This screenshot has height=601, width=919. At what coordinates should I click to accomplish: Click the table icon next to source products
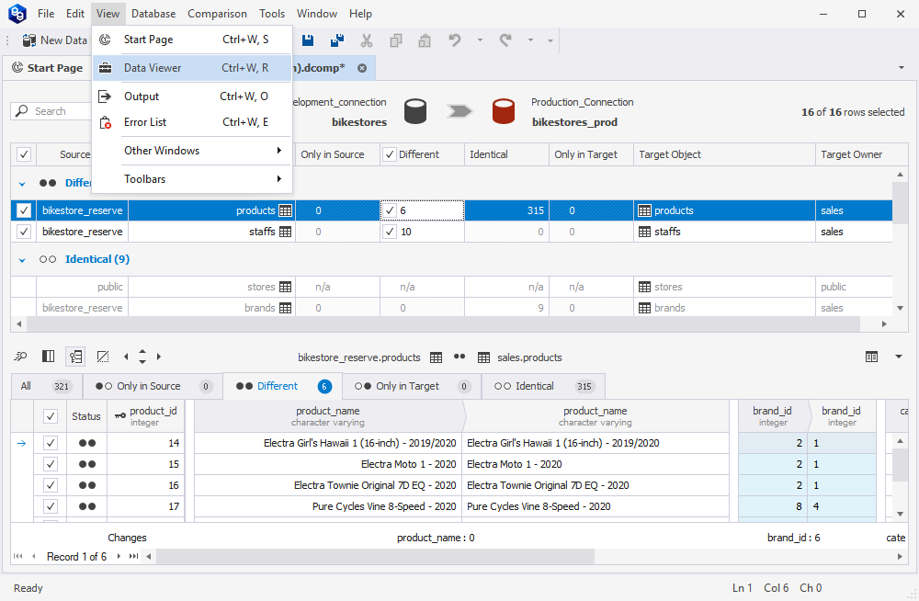286,210
